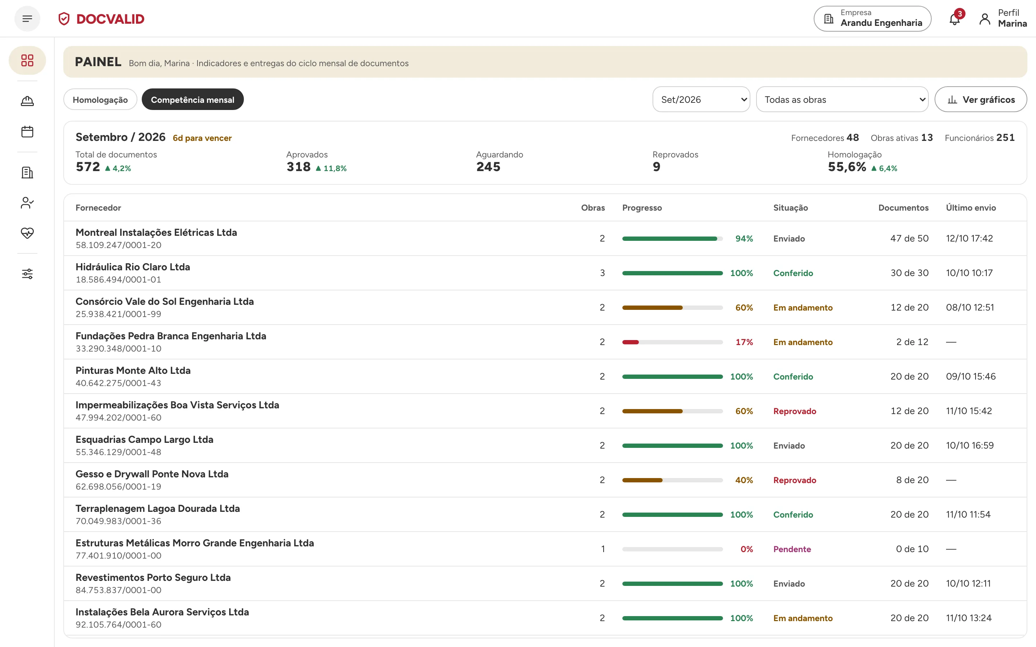This screenshot has height=647, width=1036.
Task: Open Terraplenagem Lagoa Dourada Ltda
Action: tap(158, 508)
